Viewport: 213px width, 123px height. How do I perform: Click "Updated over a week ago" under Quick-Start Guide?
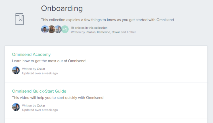[40, 110]
